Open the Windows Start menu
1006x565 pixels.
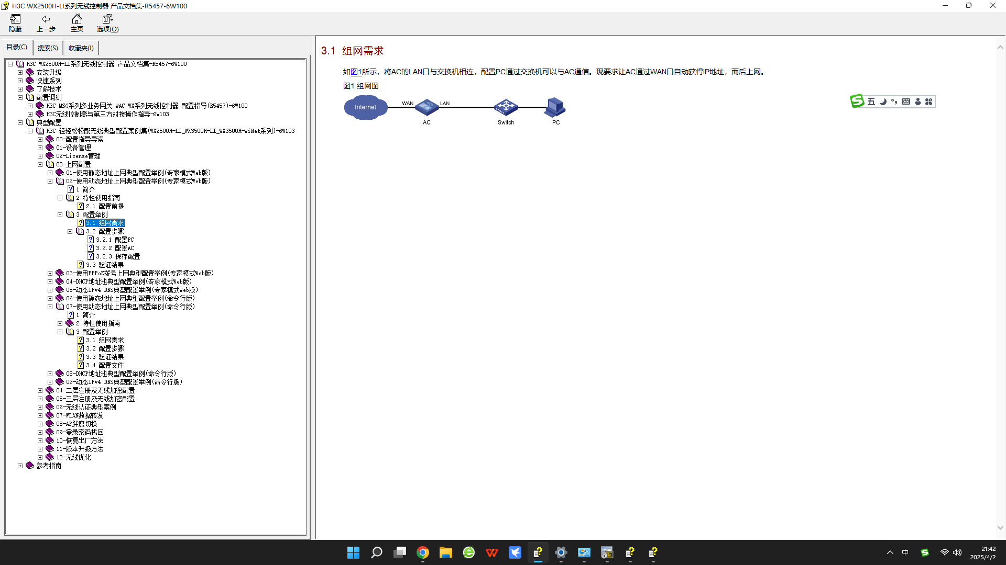click(353, 552)
